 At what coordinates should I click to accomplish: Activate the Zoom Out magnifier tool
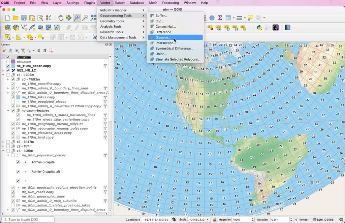[x=85, y=18]
